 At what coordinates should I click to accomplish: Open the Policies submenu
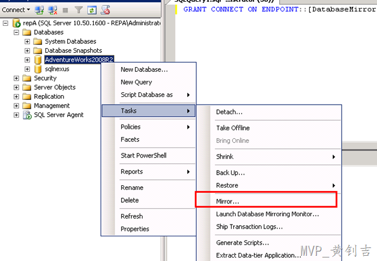(x=148, y=127)
